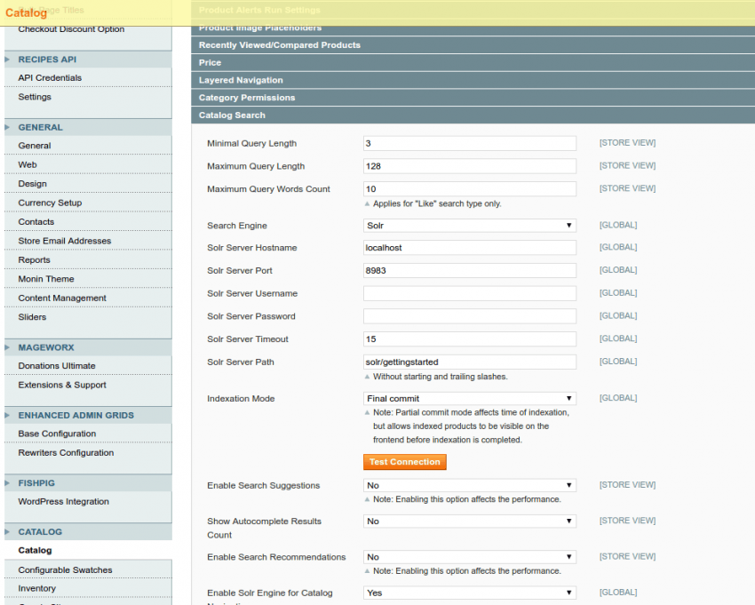Viewport: 755px width, 605px height.
Task: Focus the Solr Server Username field
Action: [470, 293]
